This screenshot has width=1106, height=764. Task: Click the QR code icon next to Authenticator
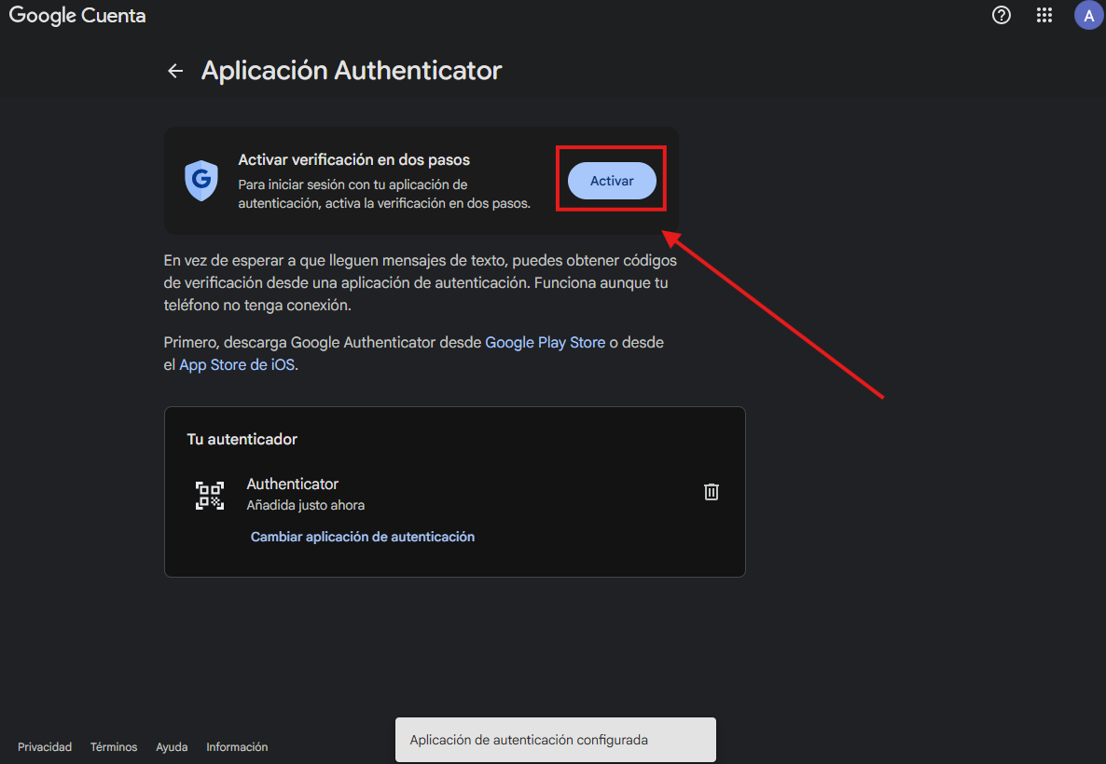(x=210, y=496)
